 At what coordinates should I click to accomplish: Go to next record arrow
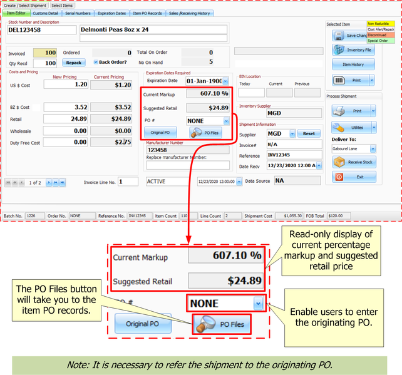tap(49, 183)
